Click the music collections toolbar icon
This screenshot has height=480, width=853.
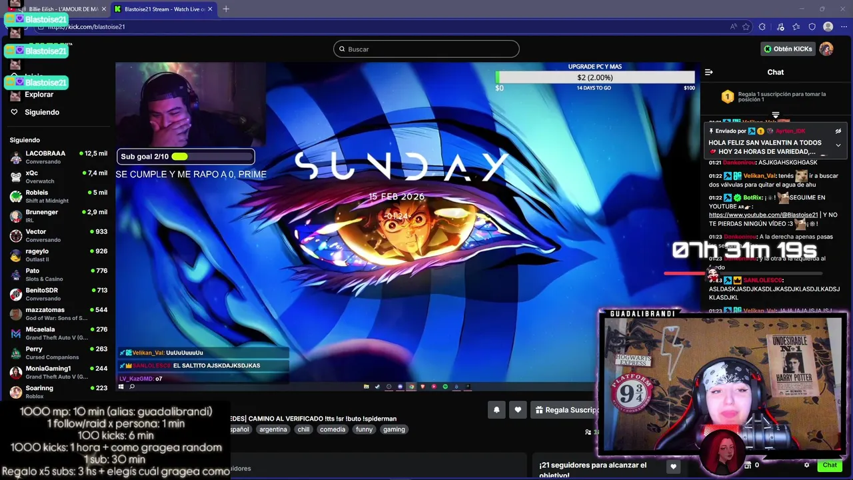[x=780, y=27]
